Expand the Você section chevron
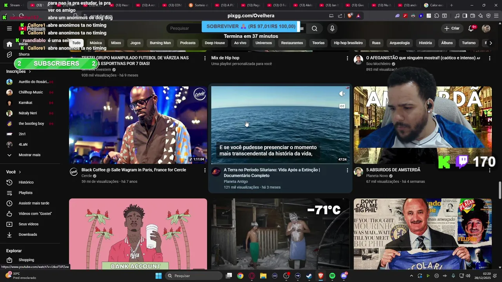This screenshot has width=502, height=282. (20, 172)
